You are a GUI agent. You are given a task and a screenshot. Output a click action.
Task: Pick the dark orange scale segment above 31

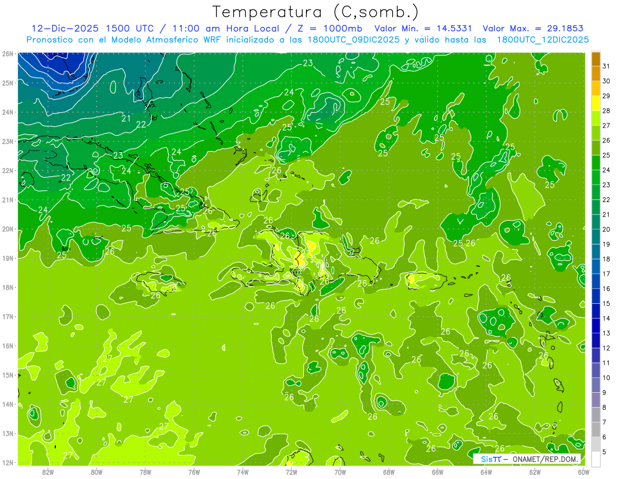point(596,59)
